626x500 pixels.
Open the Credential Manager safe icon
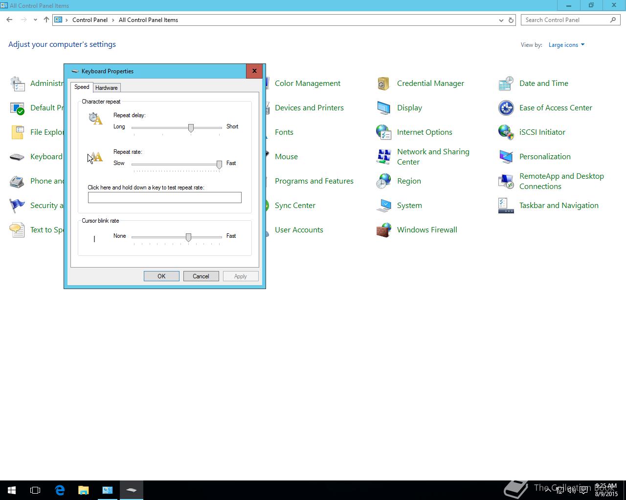coord(383,83)
